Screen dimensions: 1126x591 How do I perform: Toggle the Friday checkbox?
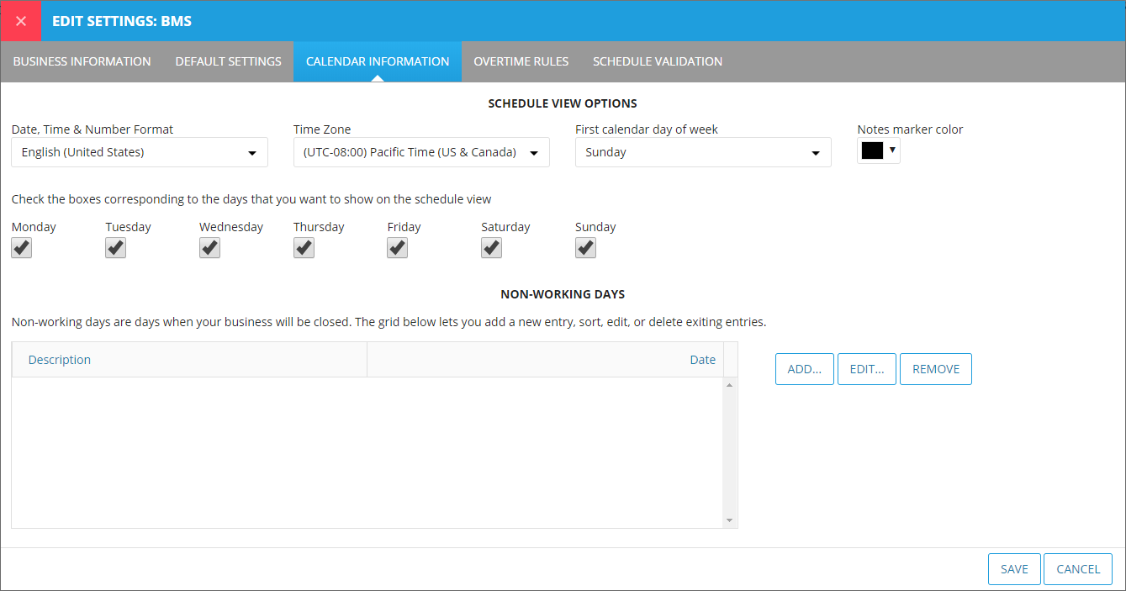click(398, 248)
